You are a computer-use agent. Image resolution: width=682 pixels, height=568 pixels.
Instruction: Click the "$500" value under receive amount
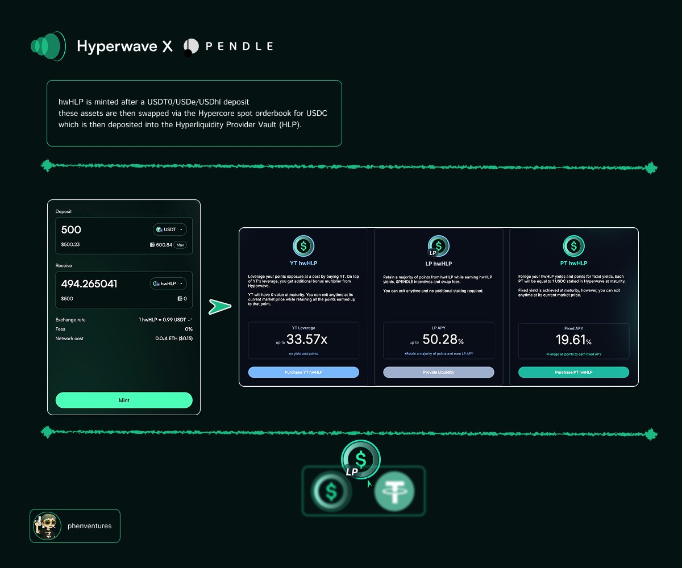pyautogui.click(x=68, y=299)
